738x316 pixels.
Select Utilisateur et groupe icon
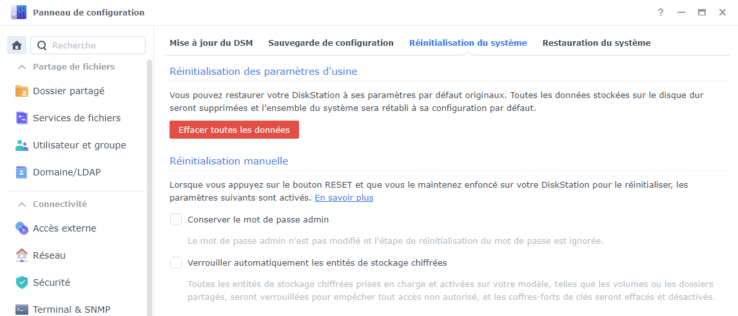22,145
